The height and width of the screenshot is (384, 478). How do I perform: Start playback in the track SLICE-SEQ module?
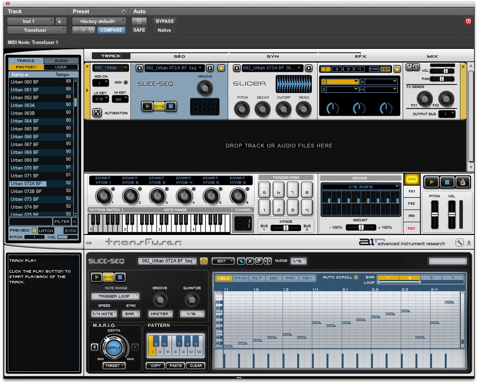coord(148,106)
